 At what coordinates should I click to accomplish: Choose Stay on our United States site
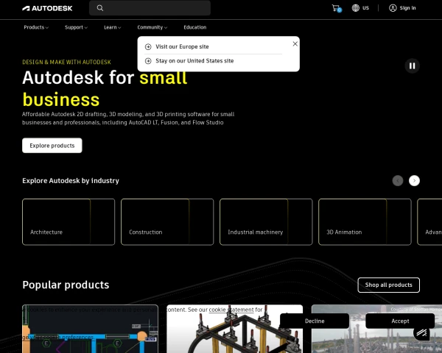point(194,61)
